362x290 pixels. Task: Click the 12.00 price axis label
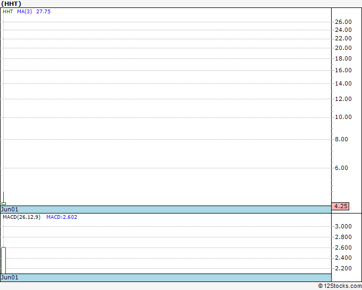343,99
